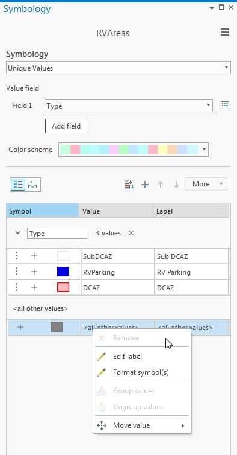
Task: Open the Symbology pane hamburger menu
Action: click(x=225, y=33)
